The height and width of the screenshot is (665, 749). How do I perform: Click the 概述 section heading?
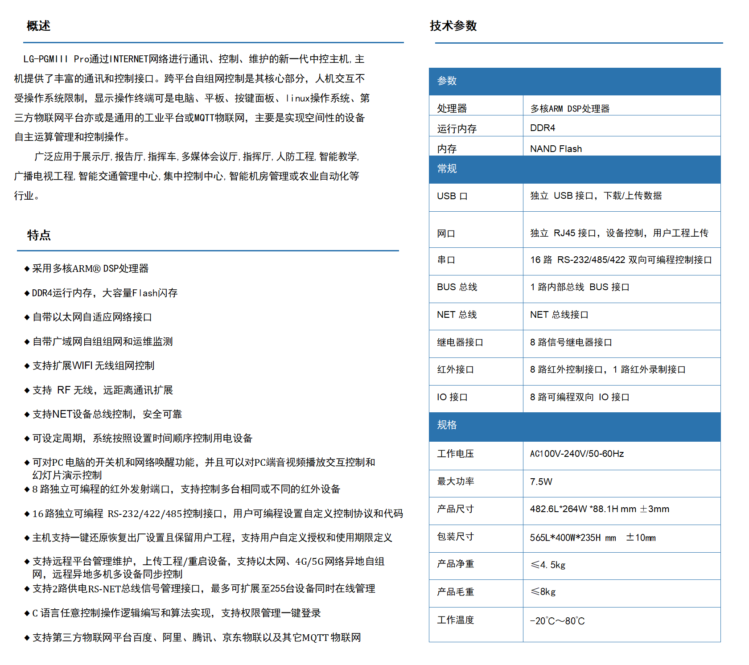pos(38,26)
